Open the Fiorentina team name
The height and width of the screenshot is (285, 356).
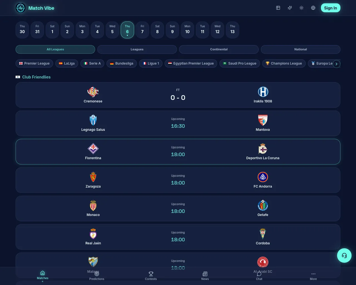(93, 158)
